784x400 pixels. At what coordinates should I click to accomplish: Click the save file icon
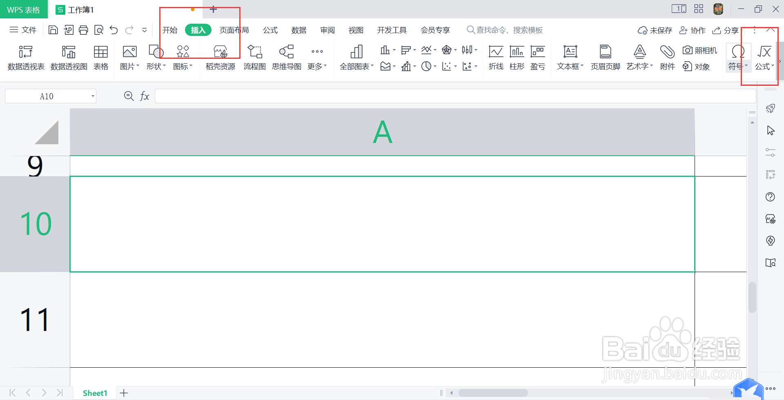[x=53, y=30]
